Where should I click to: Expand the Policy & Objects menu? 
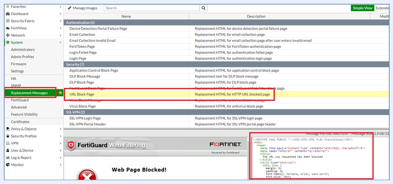pyautogui.click(x=60, y=129)
